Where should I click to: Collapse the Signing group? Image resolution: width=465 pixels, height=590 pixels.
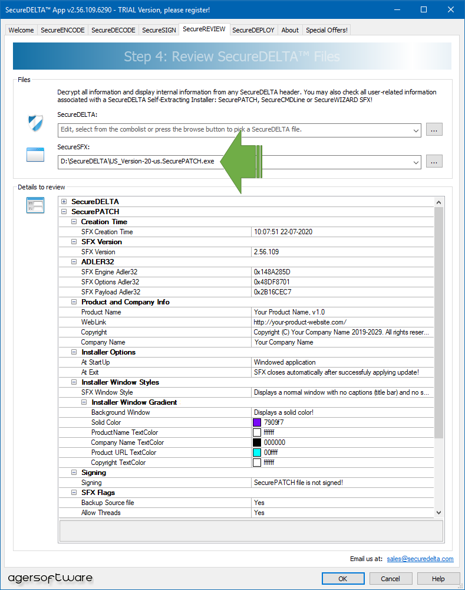[x=74, y=473]
